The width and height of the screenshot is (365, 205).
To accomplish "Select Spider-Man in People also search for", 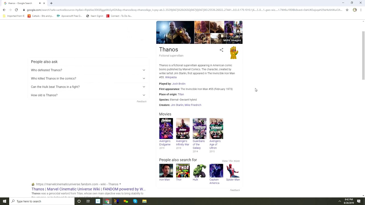I will (x=233, y=173).
